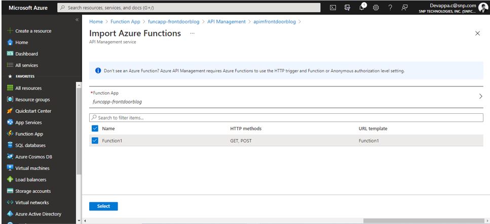Click the funcapp-frontdoorblog Function App value
This screenshot has height=224, width=490.
point(118,102)
